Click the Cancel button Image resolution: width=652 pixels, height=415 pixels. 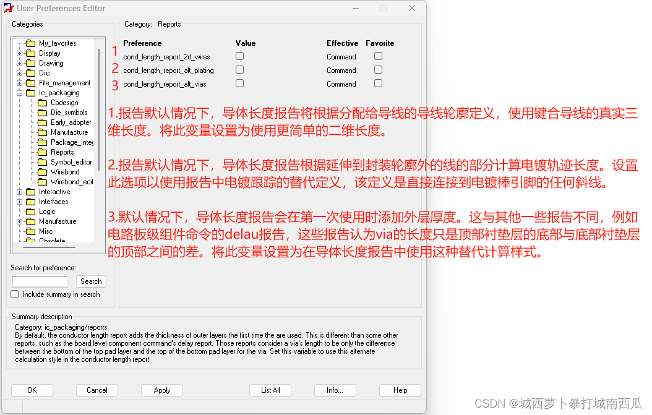point(97,390)
